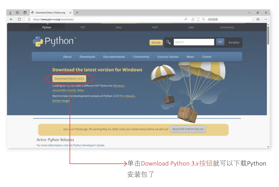Follow the Other OS link
This screenshot has width=279, height=187.
point(80,90)
